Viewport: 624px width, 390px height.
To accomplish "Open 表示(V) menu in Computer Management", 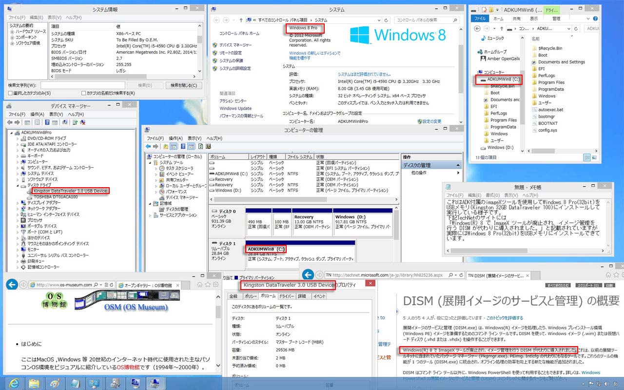I will pyautogui.click(x=195, y=138).
